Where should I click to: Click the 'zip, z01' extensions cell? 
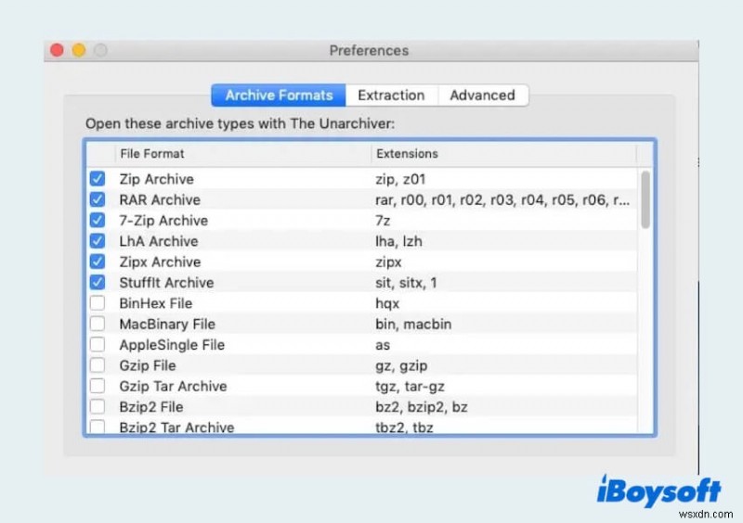400,179
